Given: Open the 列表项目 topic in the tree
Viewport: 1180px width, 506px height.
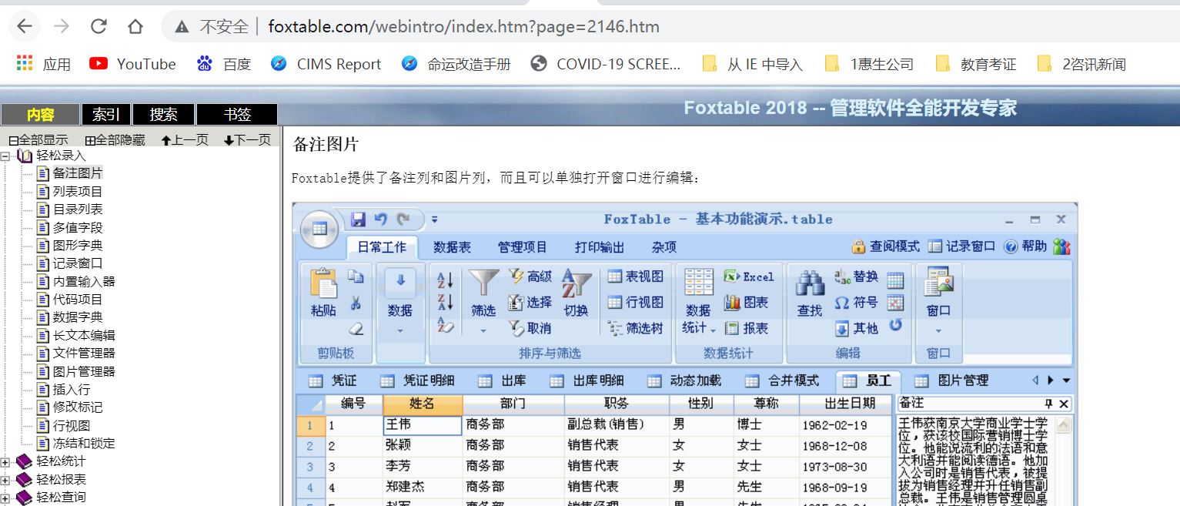Looking at the screenshot, I should pos(77,192).
